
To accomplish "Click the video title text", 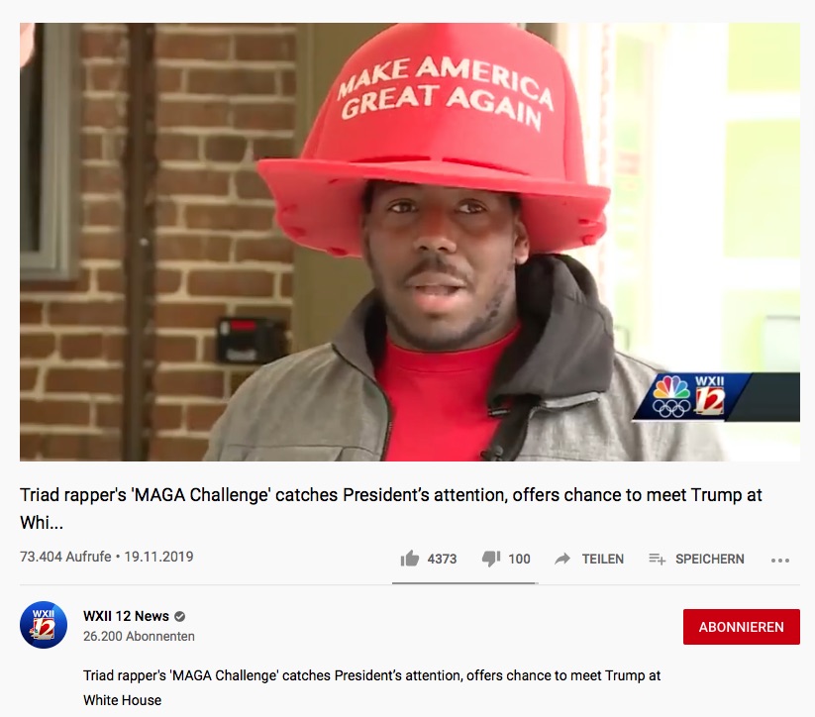I will point(391,508).
